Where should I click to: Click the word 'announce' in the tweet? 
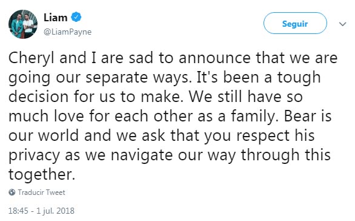[x=214, y=58]
